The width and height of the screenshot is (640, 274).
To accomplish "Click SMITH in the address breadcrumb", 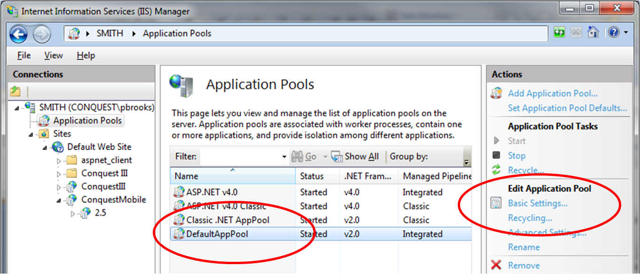I will (x=110, y=33).
